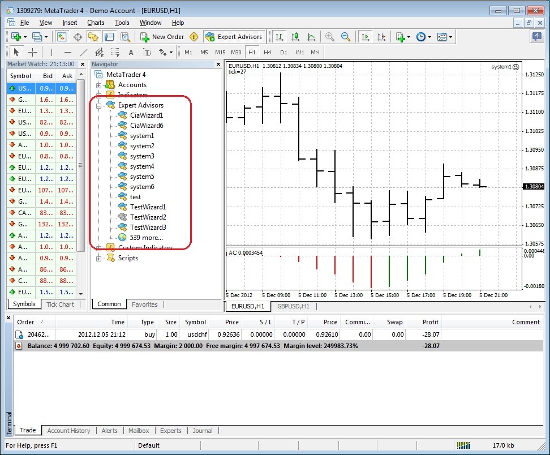The image size is (550, 455).
Task: Switch timeframe to M5
Action: [x=204, y=52]
